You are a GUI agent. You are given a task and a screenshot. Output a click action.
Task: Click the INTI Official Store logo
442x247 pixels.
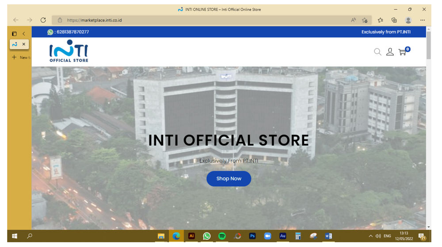(69, 51)
